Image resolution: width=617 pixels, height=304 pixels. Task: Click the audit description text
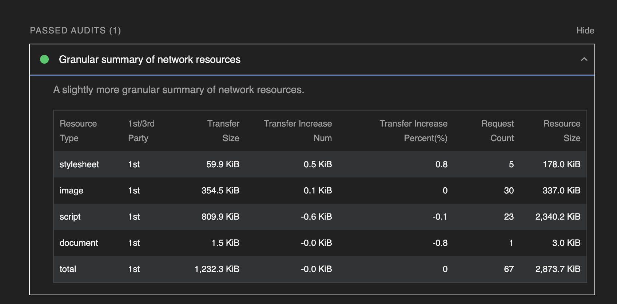coord(178,90)
